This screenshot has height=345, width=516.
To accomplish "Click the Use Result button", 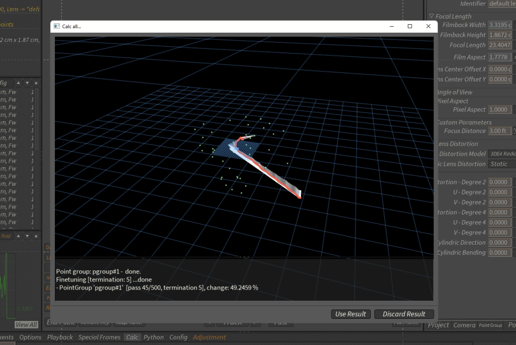I will pyautogui.click(x=351, y=314).
